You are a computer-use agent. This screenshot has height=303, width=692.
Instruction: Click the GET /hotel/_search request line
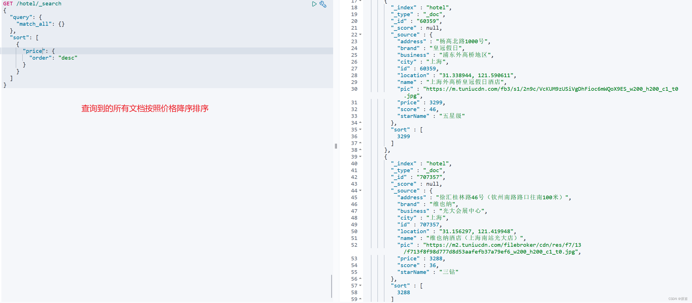point(32,4)
